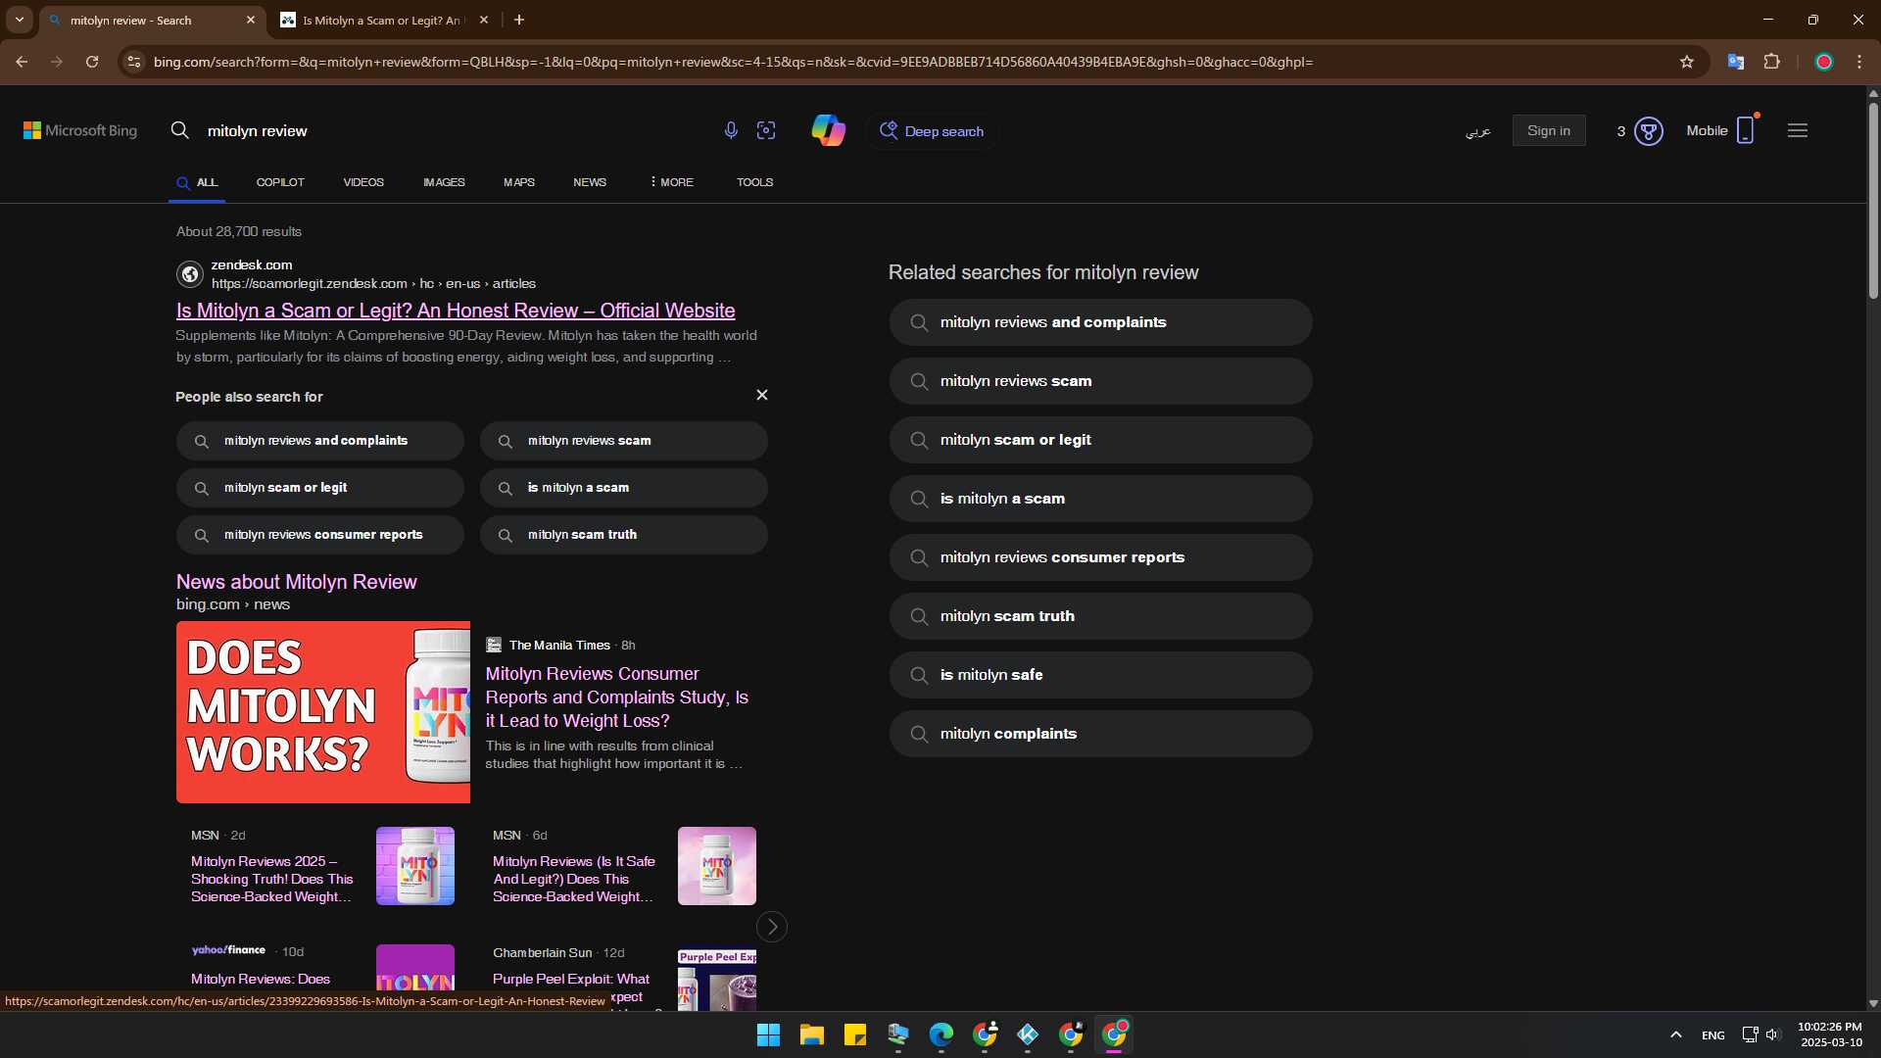Image resolution: width=1881 pixels, height=1058 pixels.
Task: Click the mitolyn review search input field
Action: pos(456,130)
